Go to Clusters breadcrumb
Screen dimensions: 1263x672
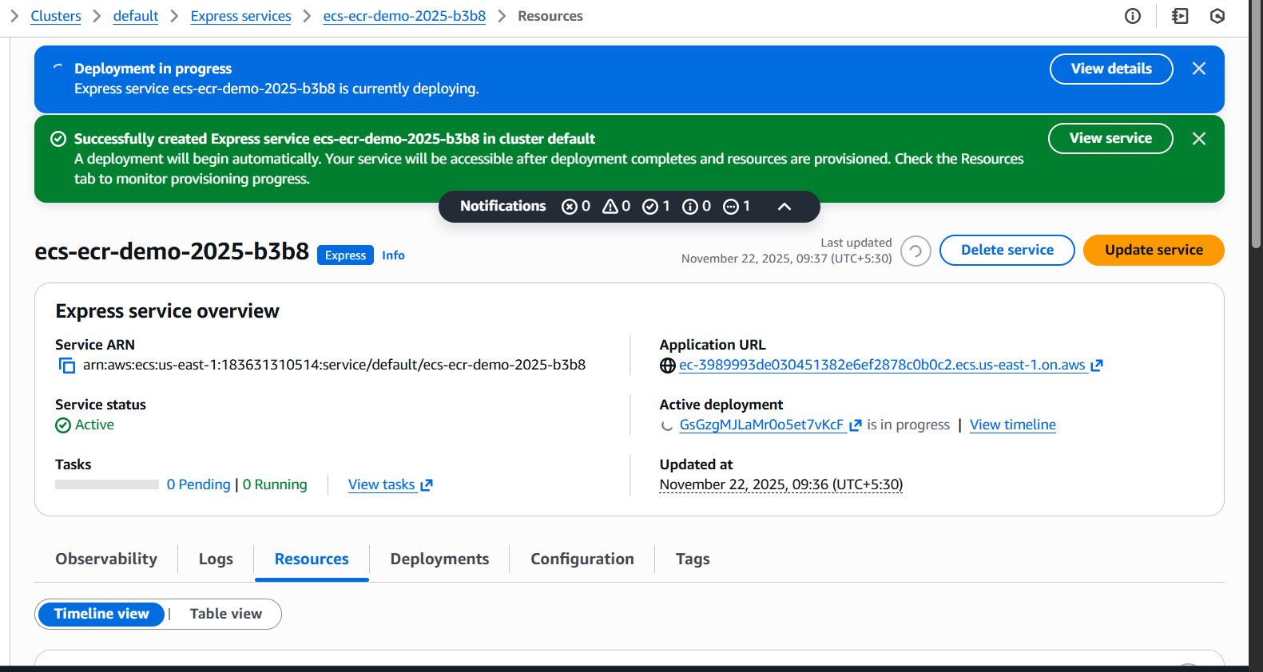pyautogui.click(x=56, y=16)
